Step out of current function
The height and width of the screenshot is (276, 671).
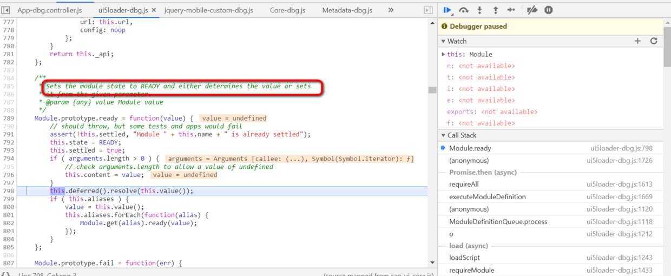click(495, 10)
